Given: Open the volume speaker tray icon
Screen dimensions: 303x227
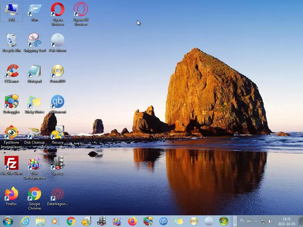Looking at the screenshot, I should (270, 221).
